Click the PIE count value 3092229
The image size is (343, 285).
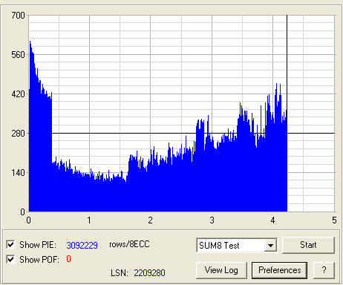click(82, 245)
